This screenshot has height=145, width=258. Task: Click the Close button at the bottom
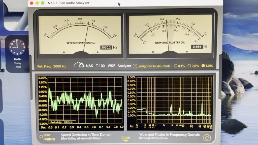coord(125,138)
